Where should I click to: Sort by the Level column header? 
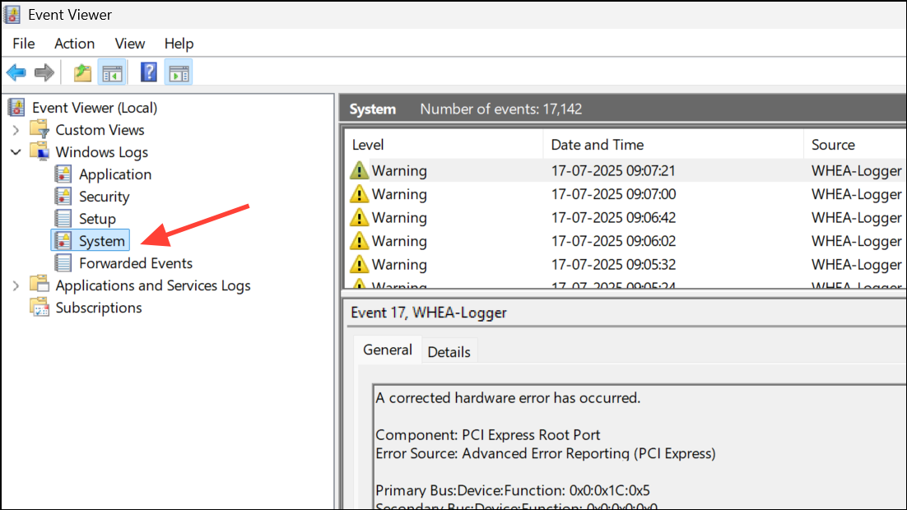(x=444, y=145)
